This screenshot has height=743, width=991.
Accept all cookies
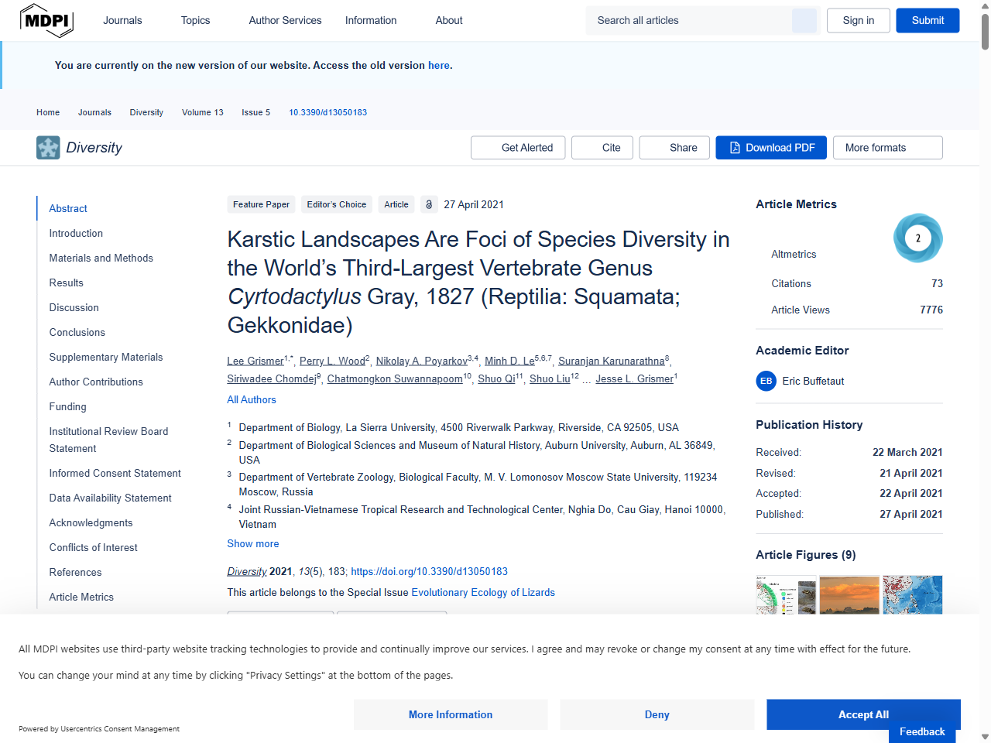[862, 714]
